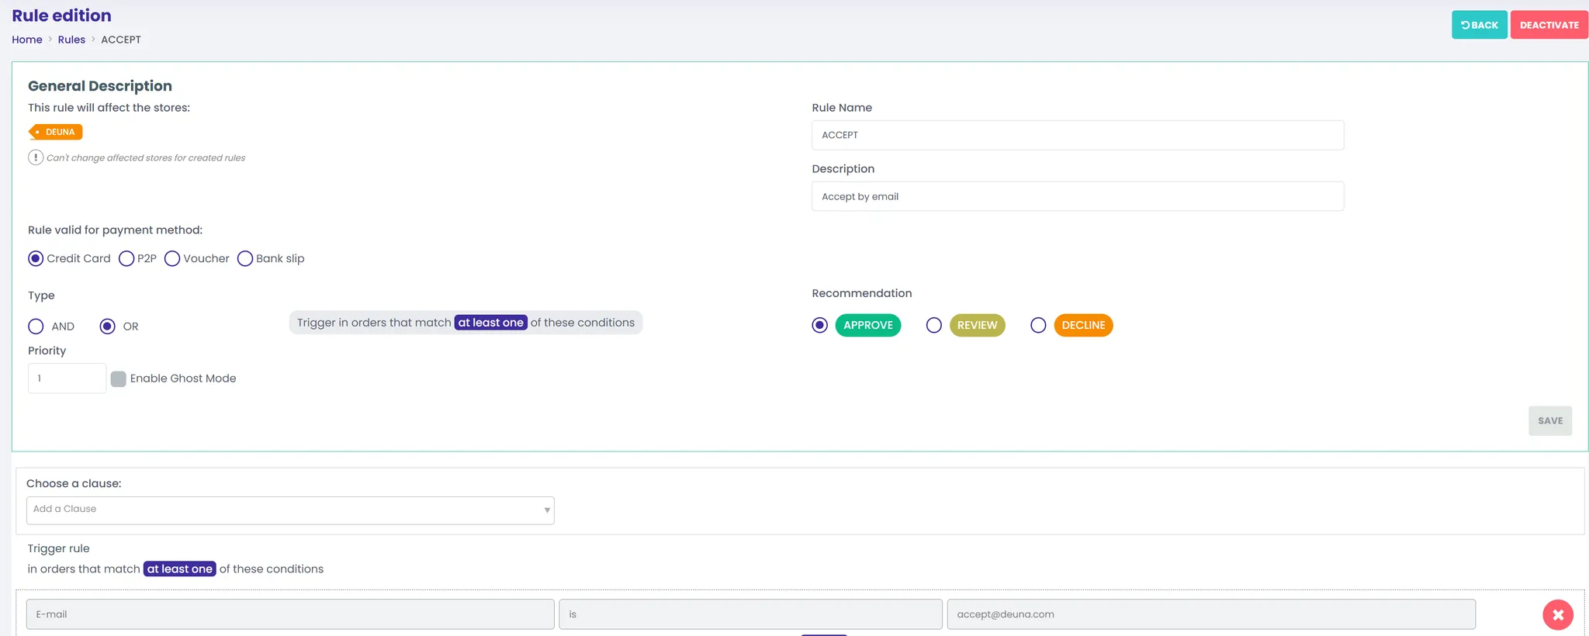Choose Bank slip payment method
The height and width of the screenshot is (636, 1589).
[245, 258]
